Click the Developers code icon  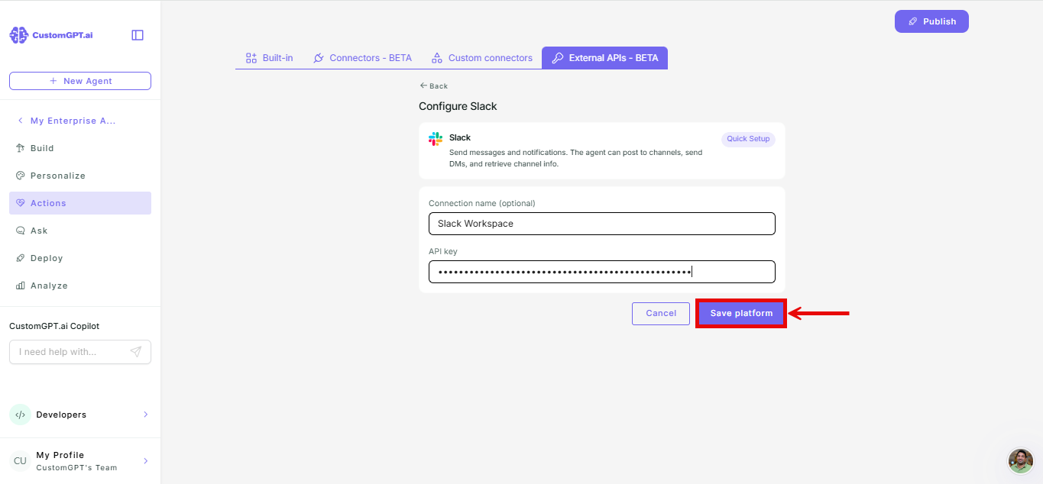coord(20,415)
